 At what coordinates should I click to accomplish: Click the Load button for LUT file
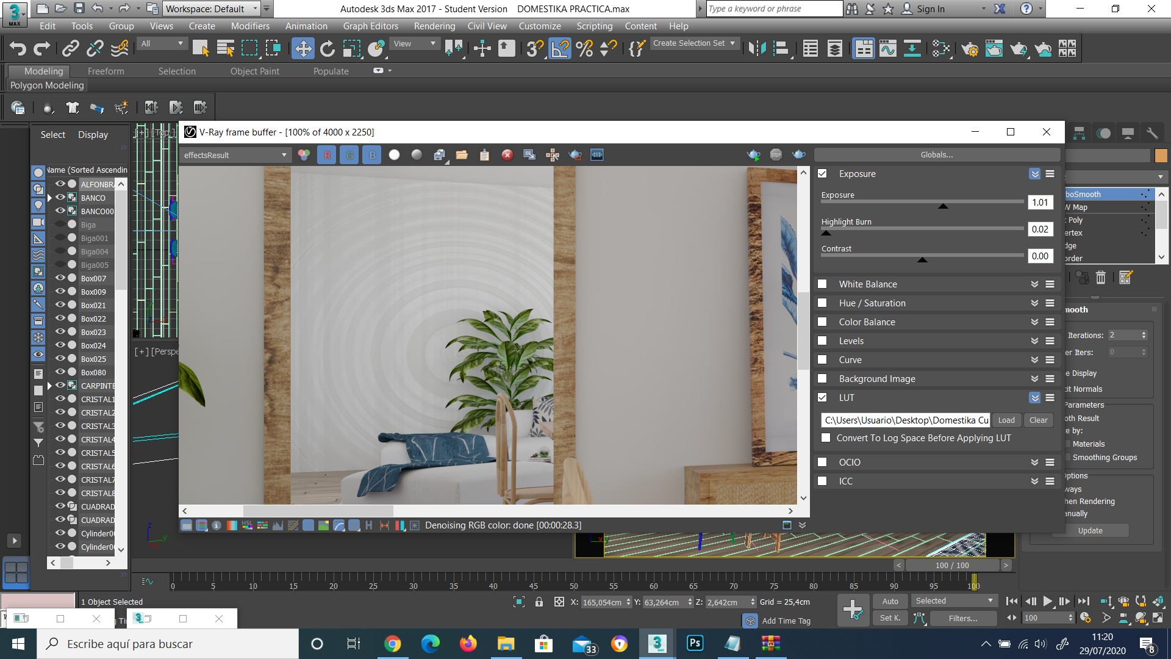click(1006, 420)
